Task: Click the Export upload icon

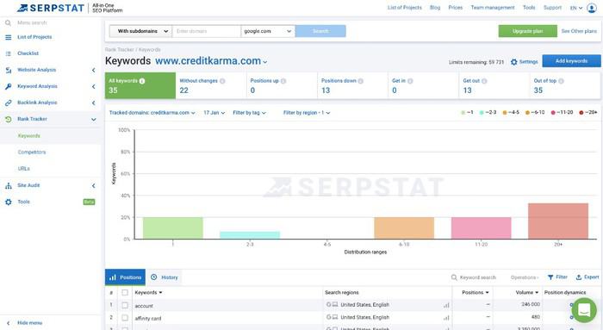Action: (x=578, y=277)
